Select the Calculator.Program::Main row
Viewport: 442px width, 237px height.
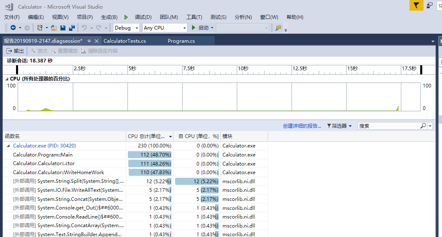[x=135, y=154]
